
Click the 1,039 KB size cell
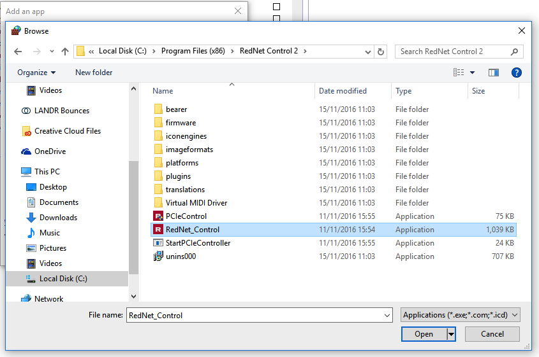[500, 230]
